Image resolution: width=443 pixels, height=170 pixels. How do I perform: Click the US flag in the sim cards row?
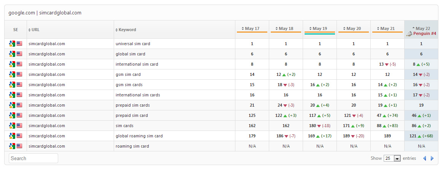coord(19,126)
